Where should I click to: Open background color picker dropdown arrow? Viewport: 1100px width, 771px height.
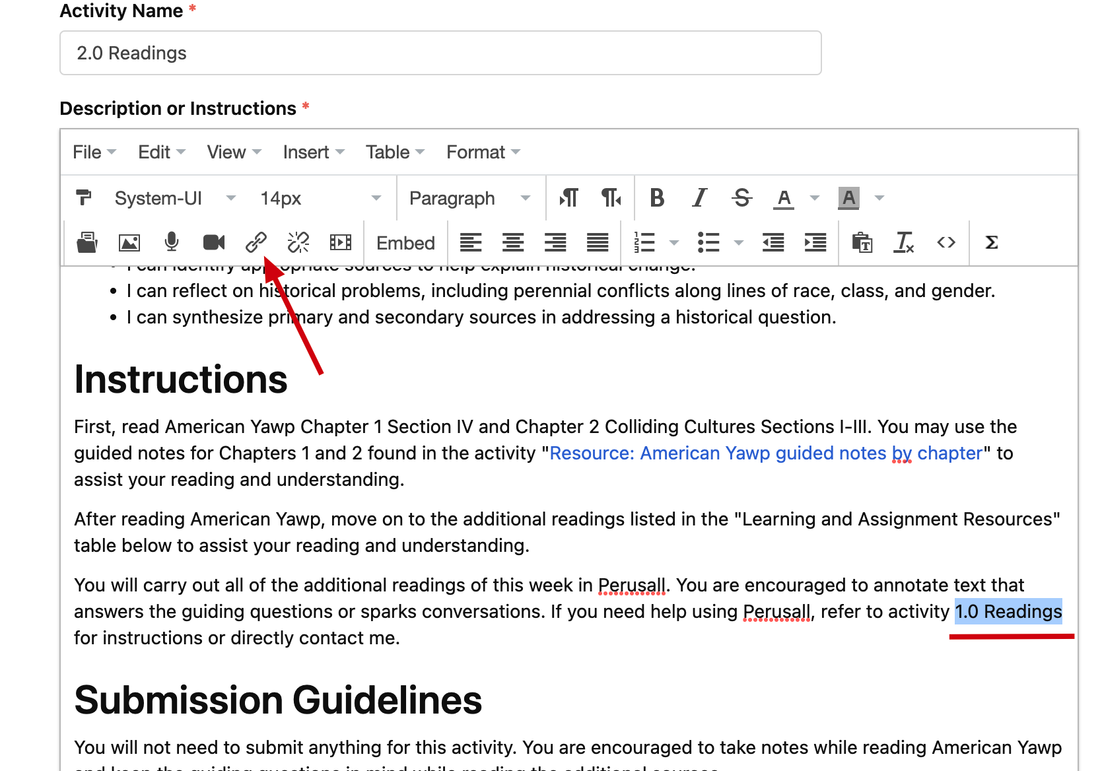tap(879, 197)
